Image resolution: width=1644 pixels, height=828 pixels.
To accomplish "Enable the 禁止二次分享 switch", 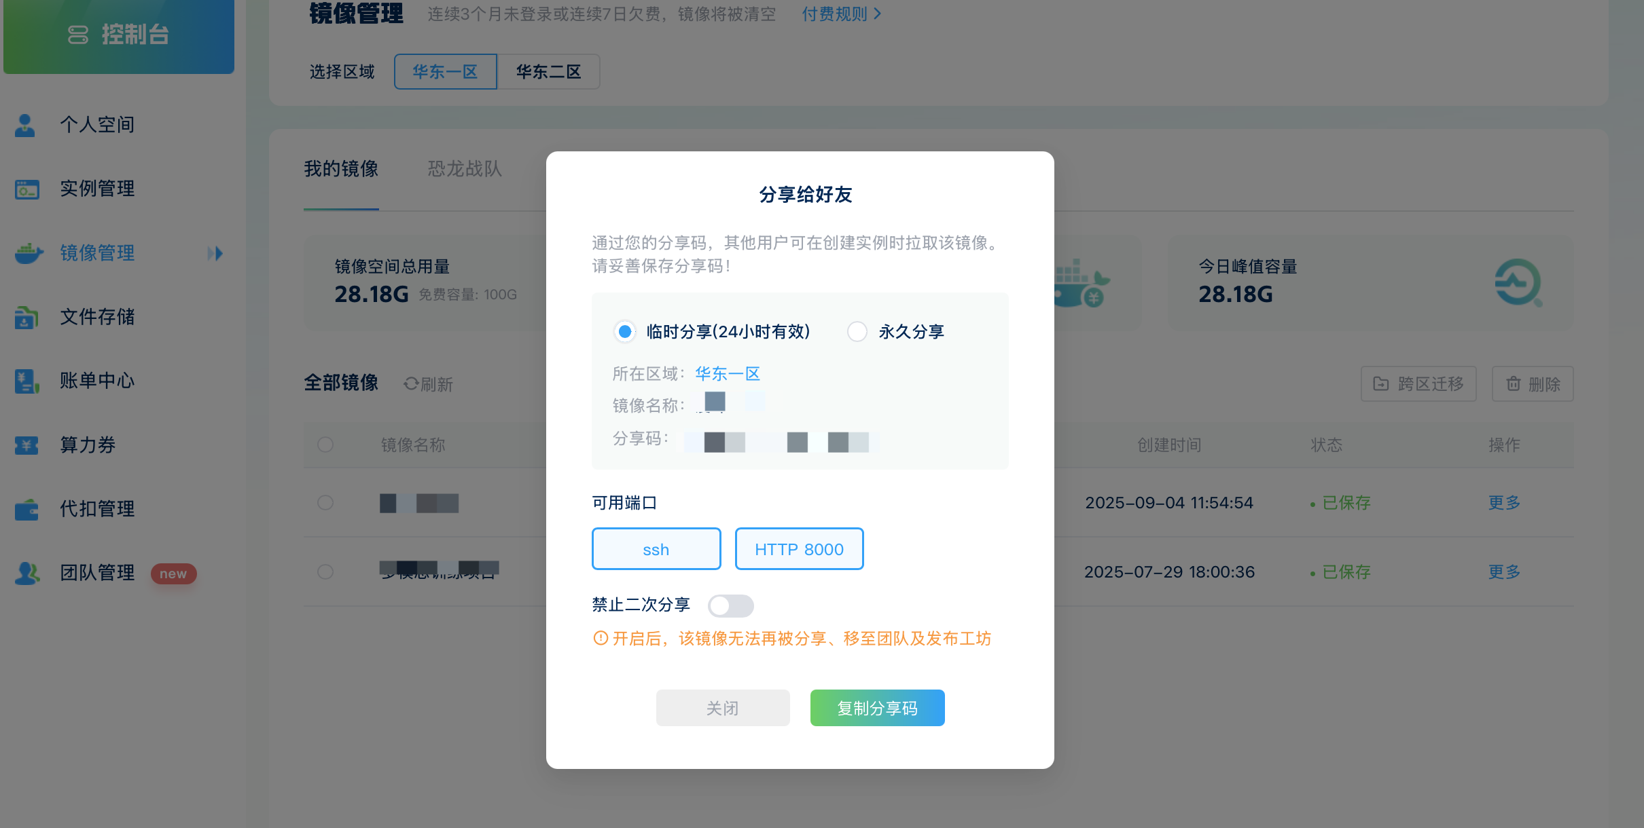I will pos(731,605).
